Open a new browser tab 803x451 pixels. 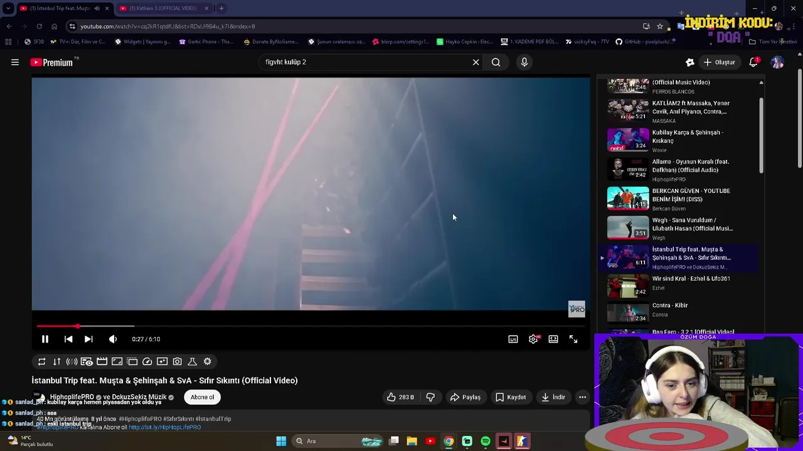tap(221, 8)
